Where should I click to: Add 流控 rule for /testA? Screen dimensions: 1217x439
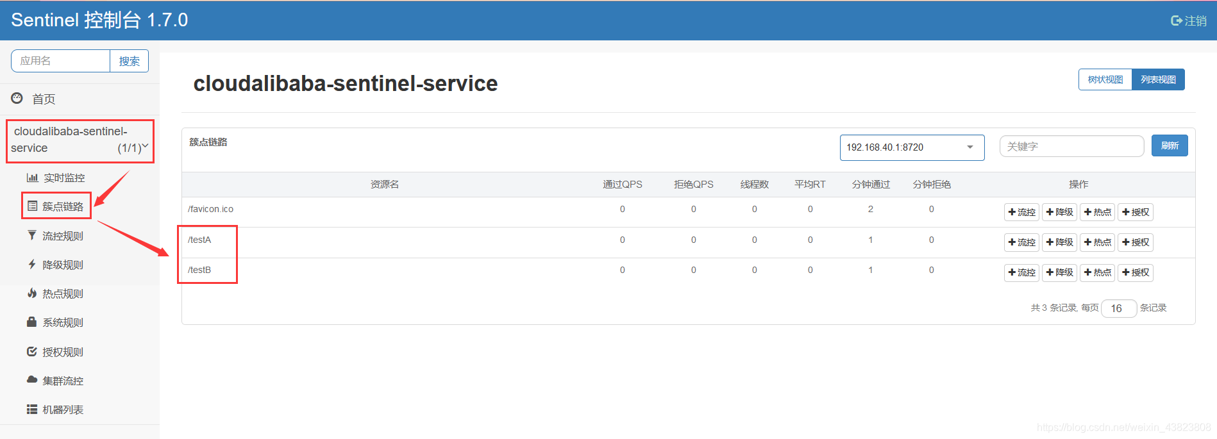point(1021,242)
